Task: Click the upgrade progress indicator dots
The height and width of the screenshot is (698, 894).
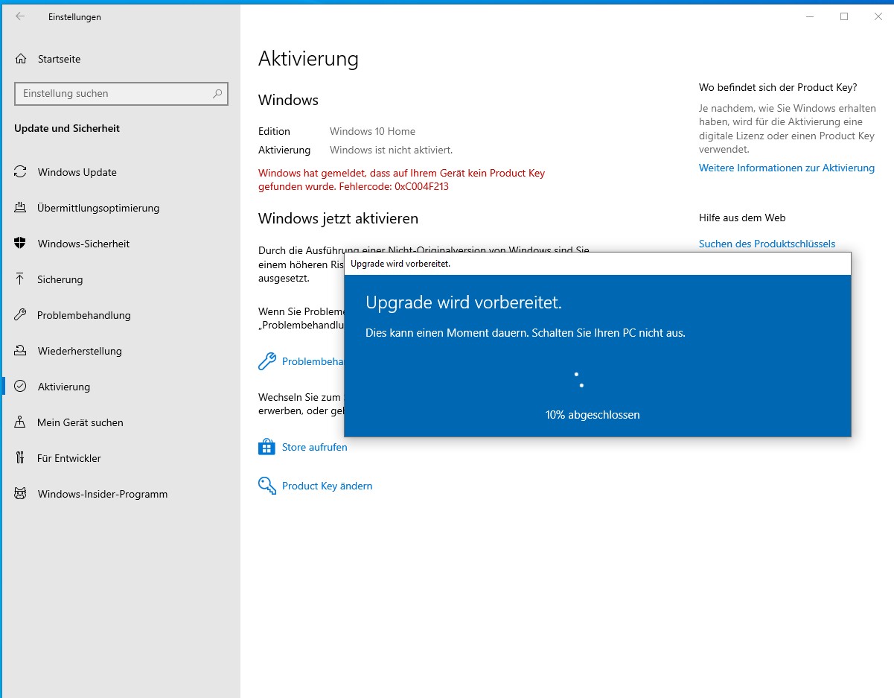Action: (x=579, y=381)
